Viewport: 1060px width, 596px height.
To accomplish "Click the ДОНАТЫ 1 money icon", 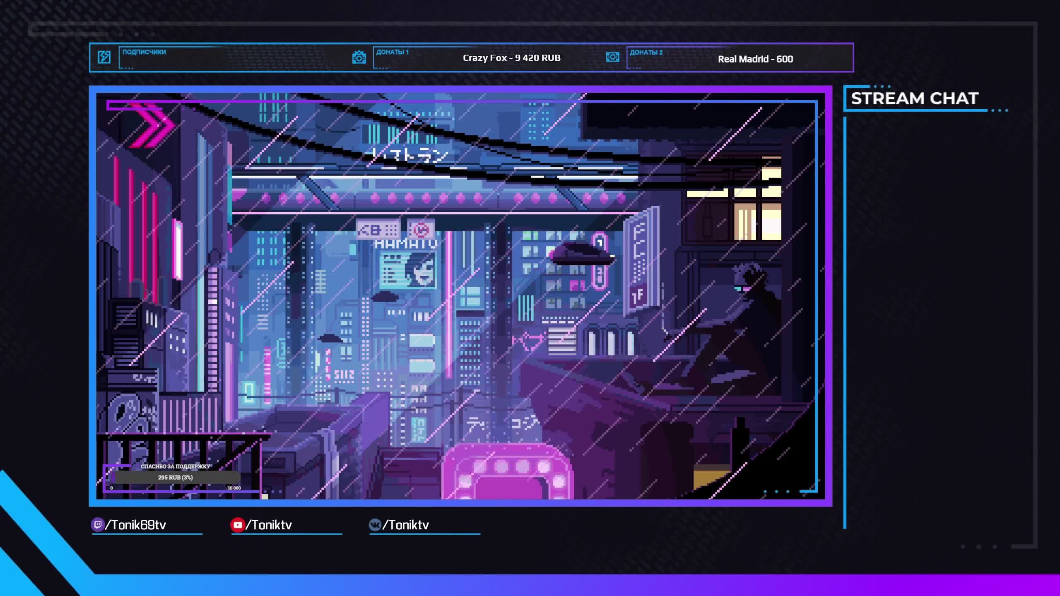I will click(359, 58).
